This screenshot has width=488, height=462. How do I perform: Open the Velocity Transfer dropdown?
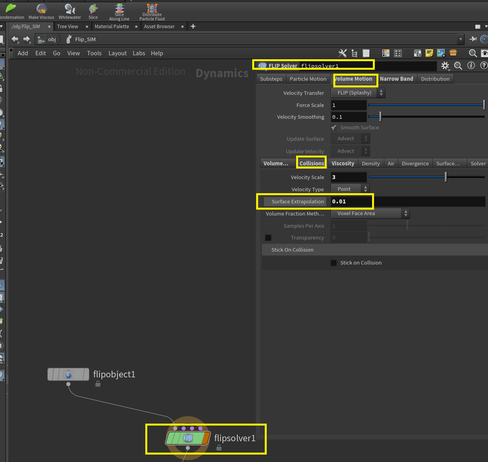358,93
